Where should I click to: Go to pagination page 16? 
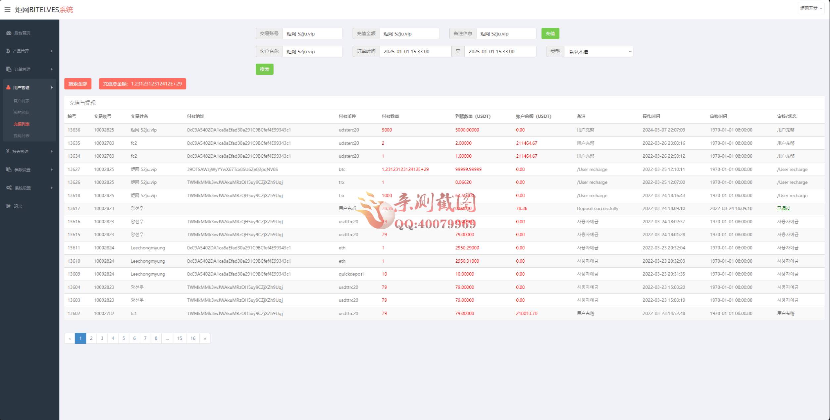(x=193, y=338)
